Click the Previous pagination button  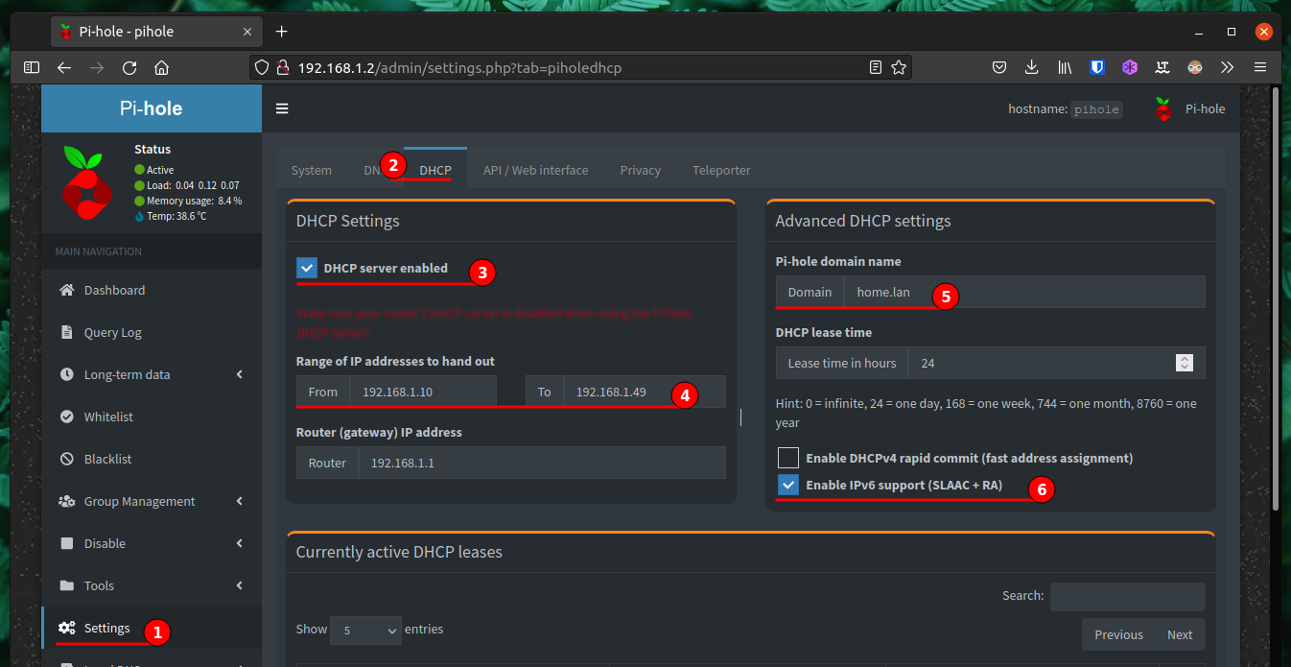(x=1118, y=634)
